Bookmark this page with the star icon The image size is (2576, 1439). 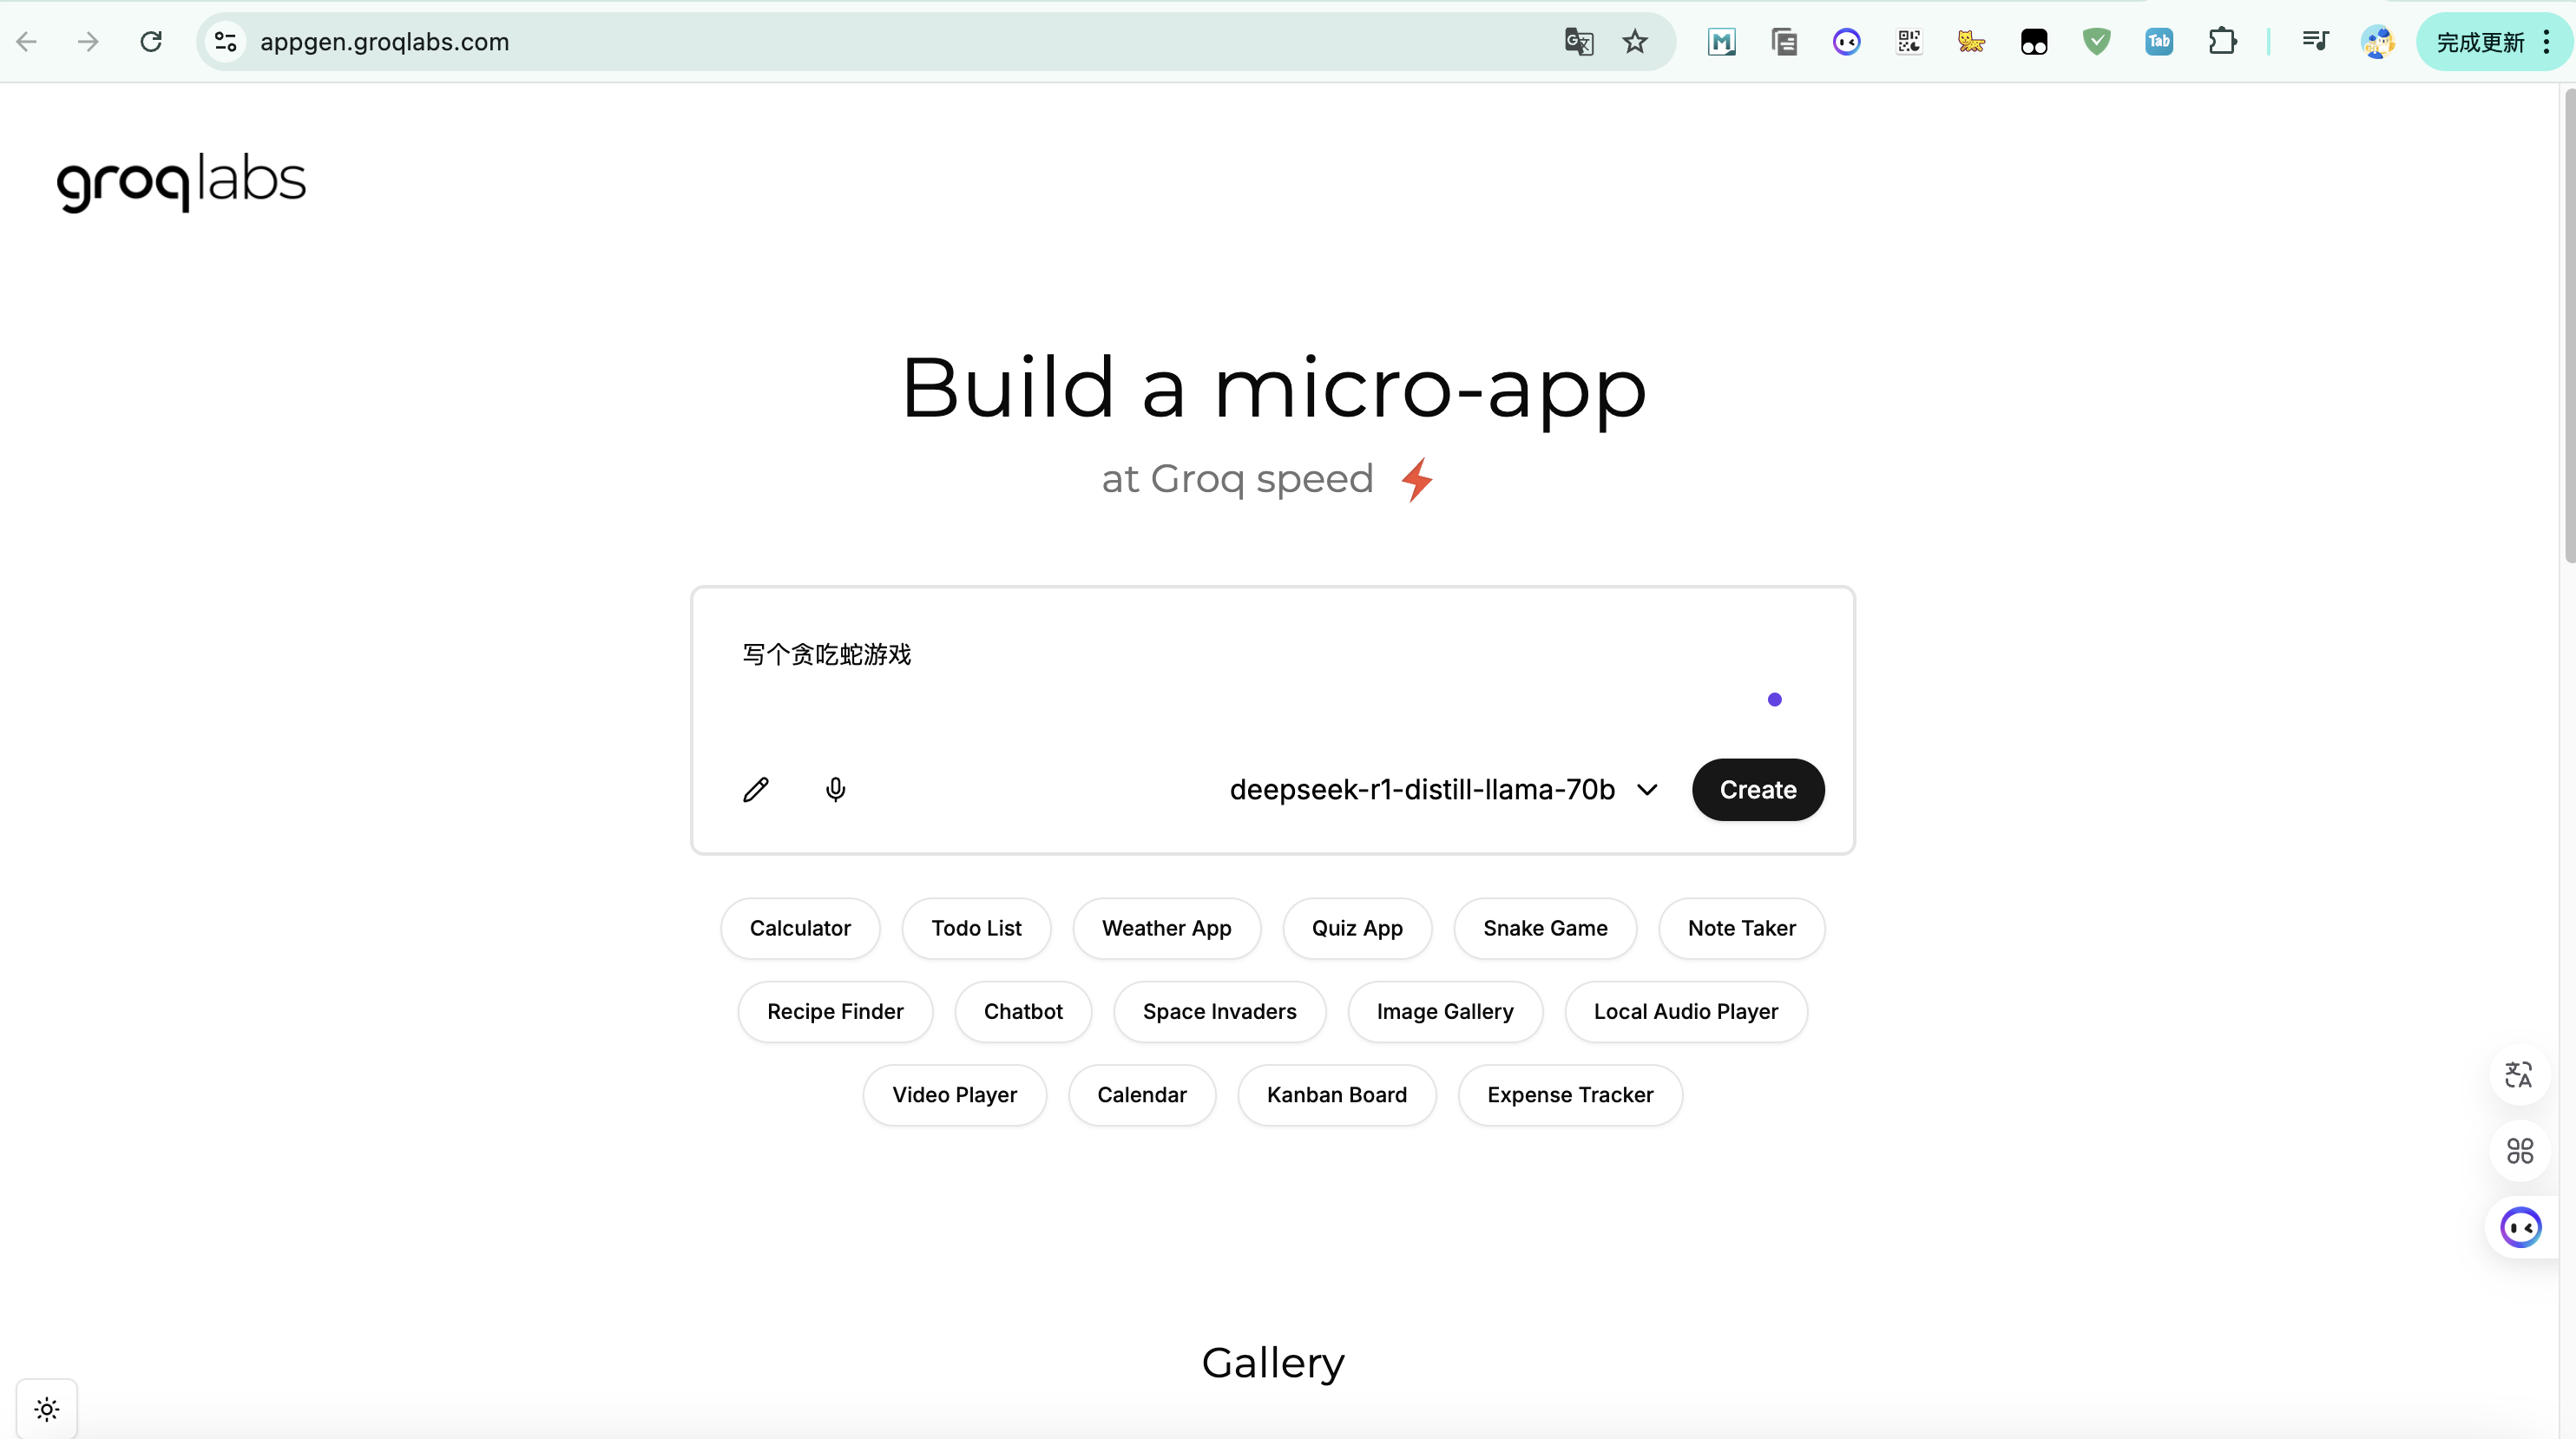point(1634,42)
